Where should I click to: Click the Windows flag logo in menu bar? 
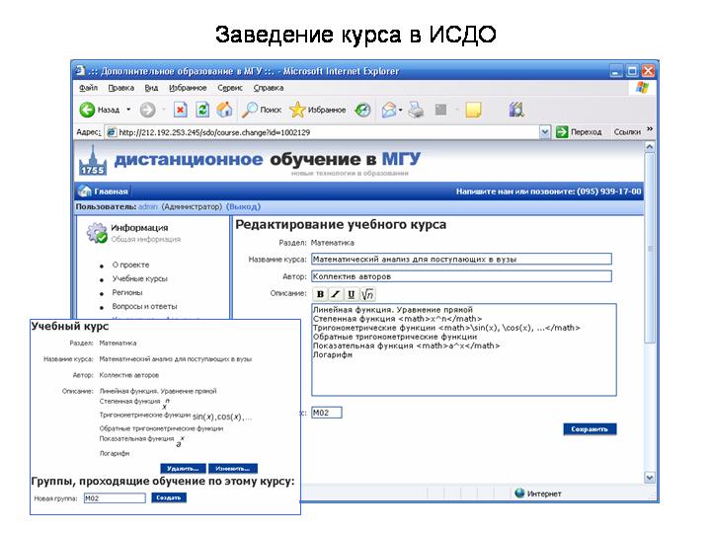click(x=642, y=88)
